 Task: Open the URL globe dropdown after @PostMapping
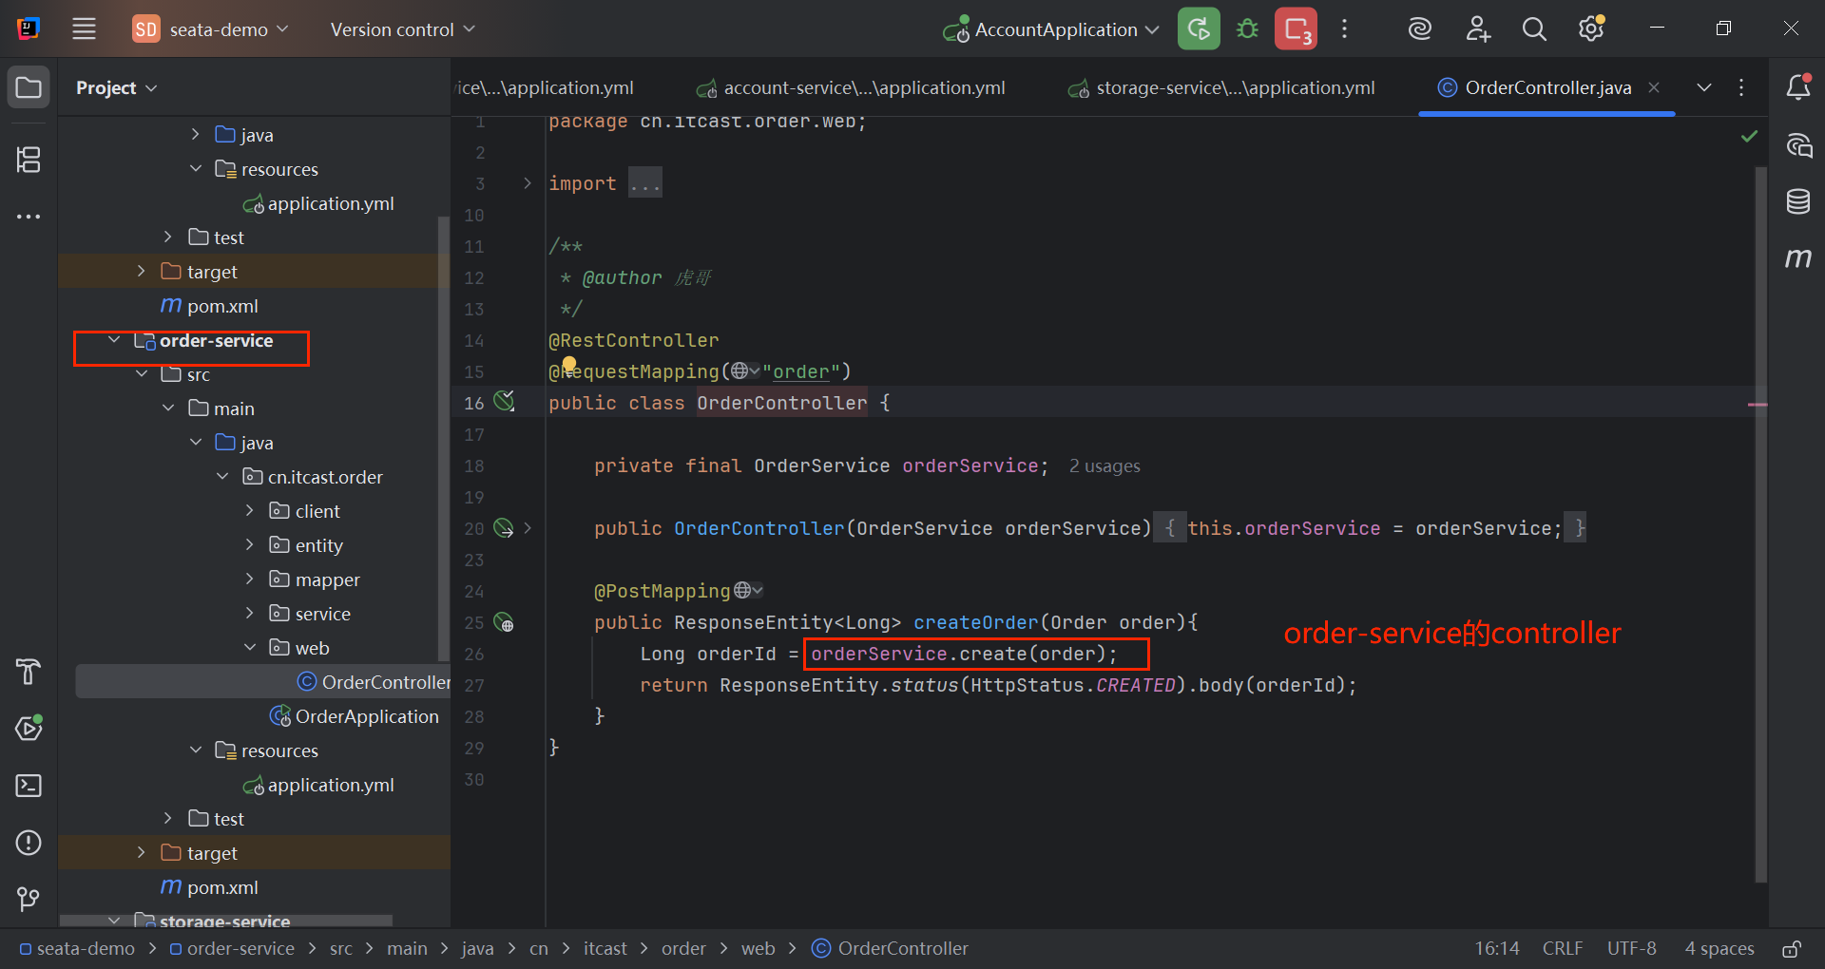[749, 591]
